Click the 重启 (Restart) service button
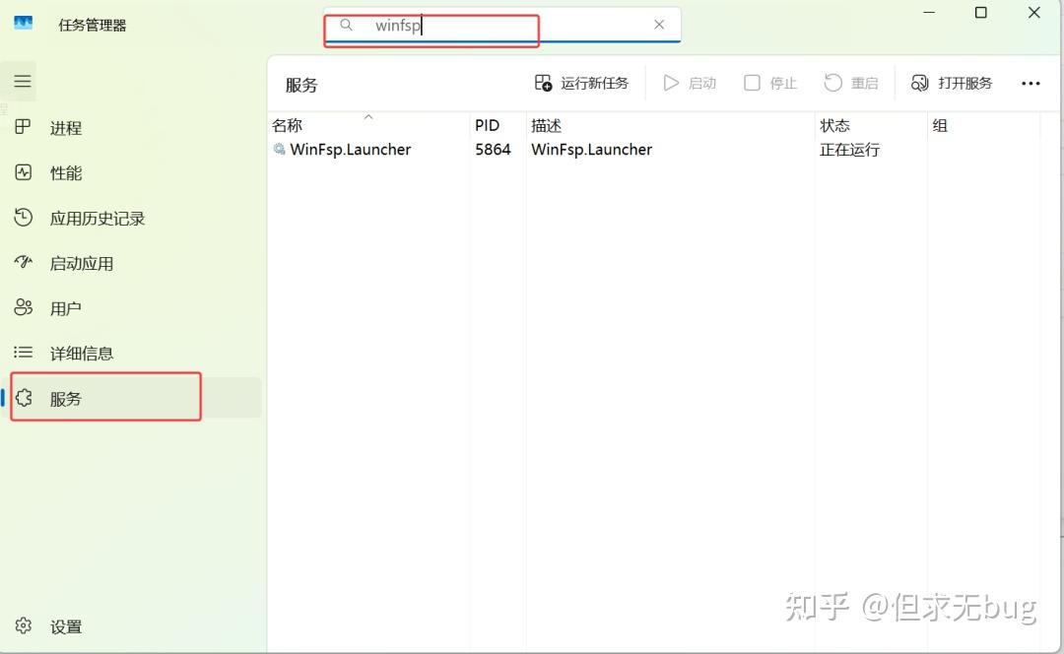Viewport: 1064px width, 654px height. coord(851,83)
